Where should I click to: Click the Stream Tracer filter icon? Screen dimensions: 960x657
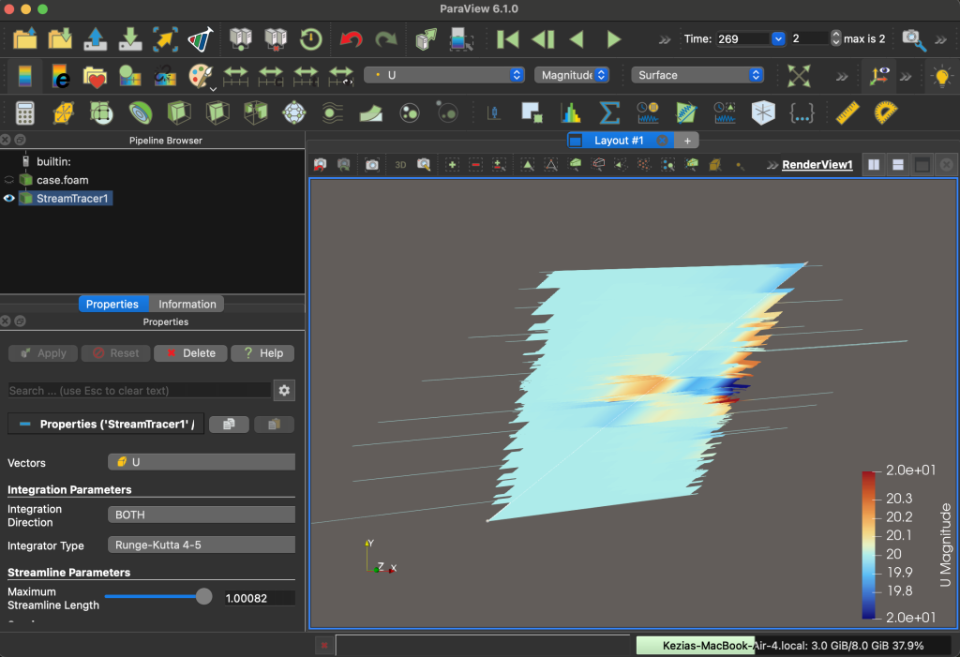click(333, 112)
